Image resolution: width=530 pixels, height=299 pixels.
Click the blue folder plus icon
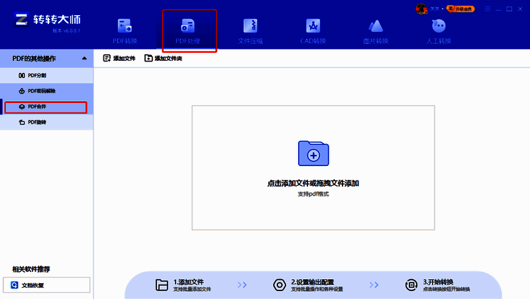click(313, 153)
